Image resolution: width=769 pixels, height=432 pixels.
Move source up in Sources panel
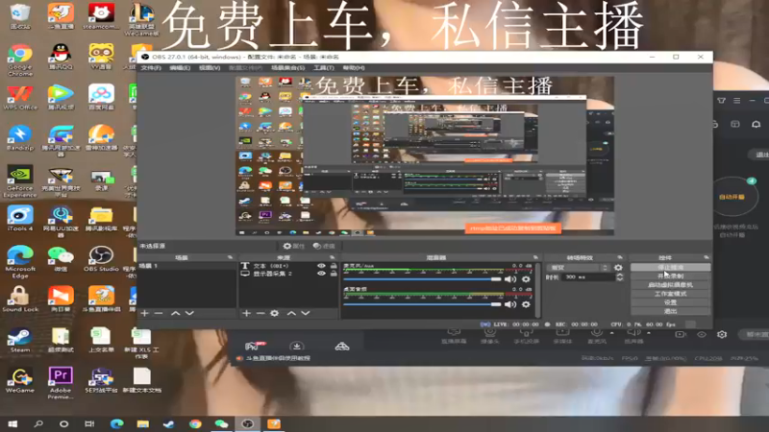coord(291,313)
